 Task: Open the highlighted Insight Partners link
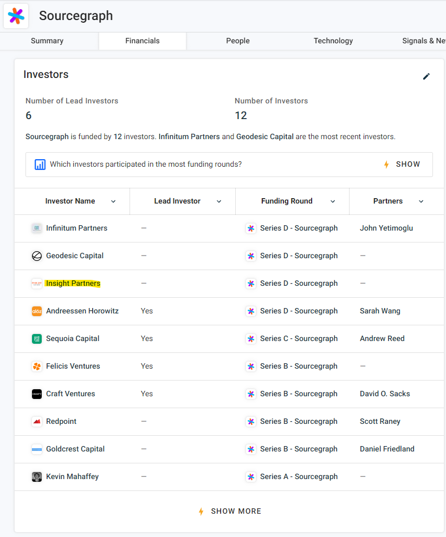[73, 283]
